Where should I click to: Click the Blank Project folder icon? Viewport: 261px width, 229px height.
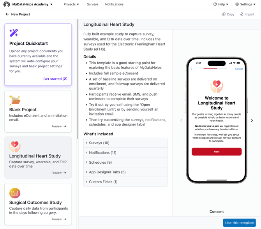tap(15, 100)
